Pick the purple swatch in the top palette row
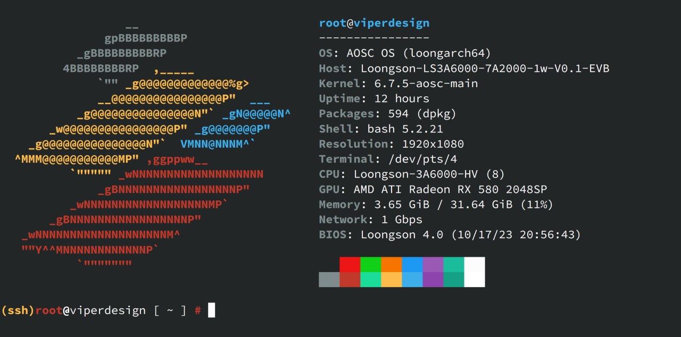Image resolution: width=681 pixels, height=337 pixels. (x=433, y=265)
